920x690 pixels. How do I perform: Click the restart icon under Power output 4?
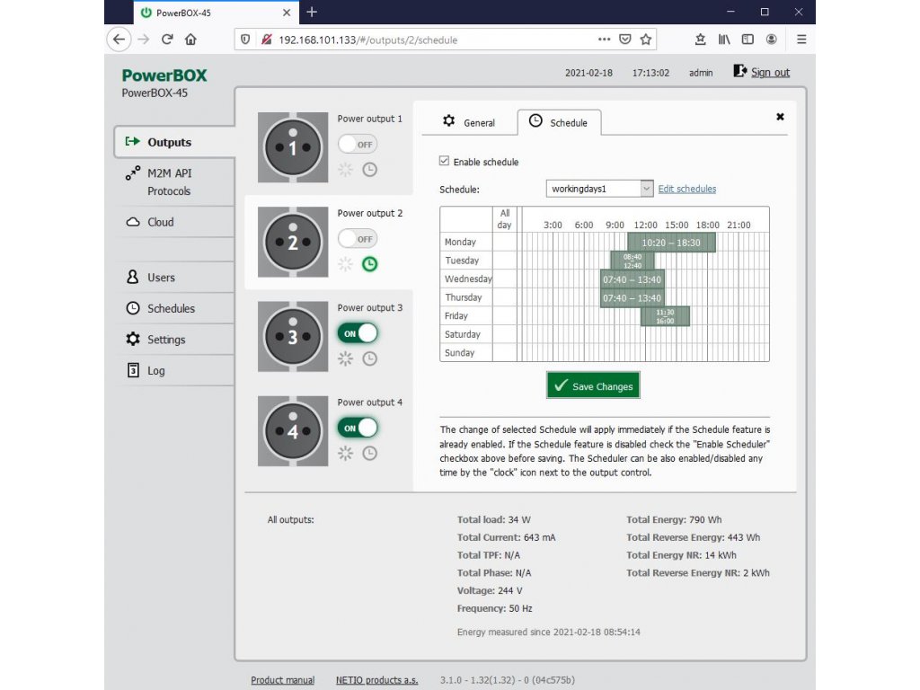(x=345, y=453)
